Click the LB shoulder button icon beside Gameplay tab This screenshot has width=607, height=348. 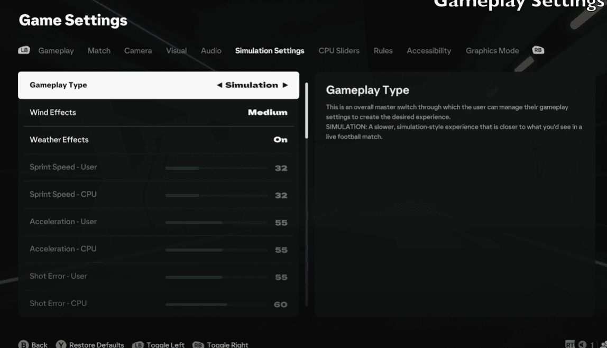[x=23, y=50]
